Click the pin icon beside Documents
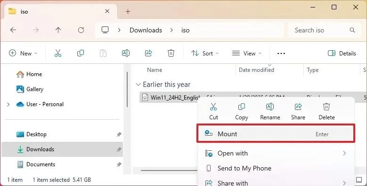367x186 pixels. pos(119,164)
